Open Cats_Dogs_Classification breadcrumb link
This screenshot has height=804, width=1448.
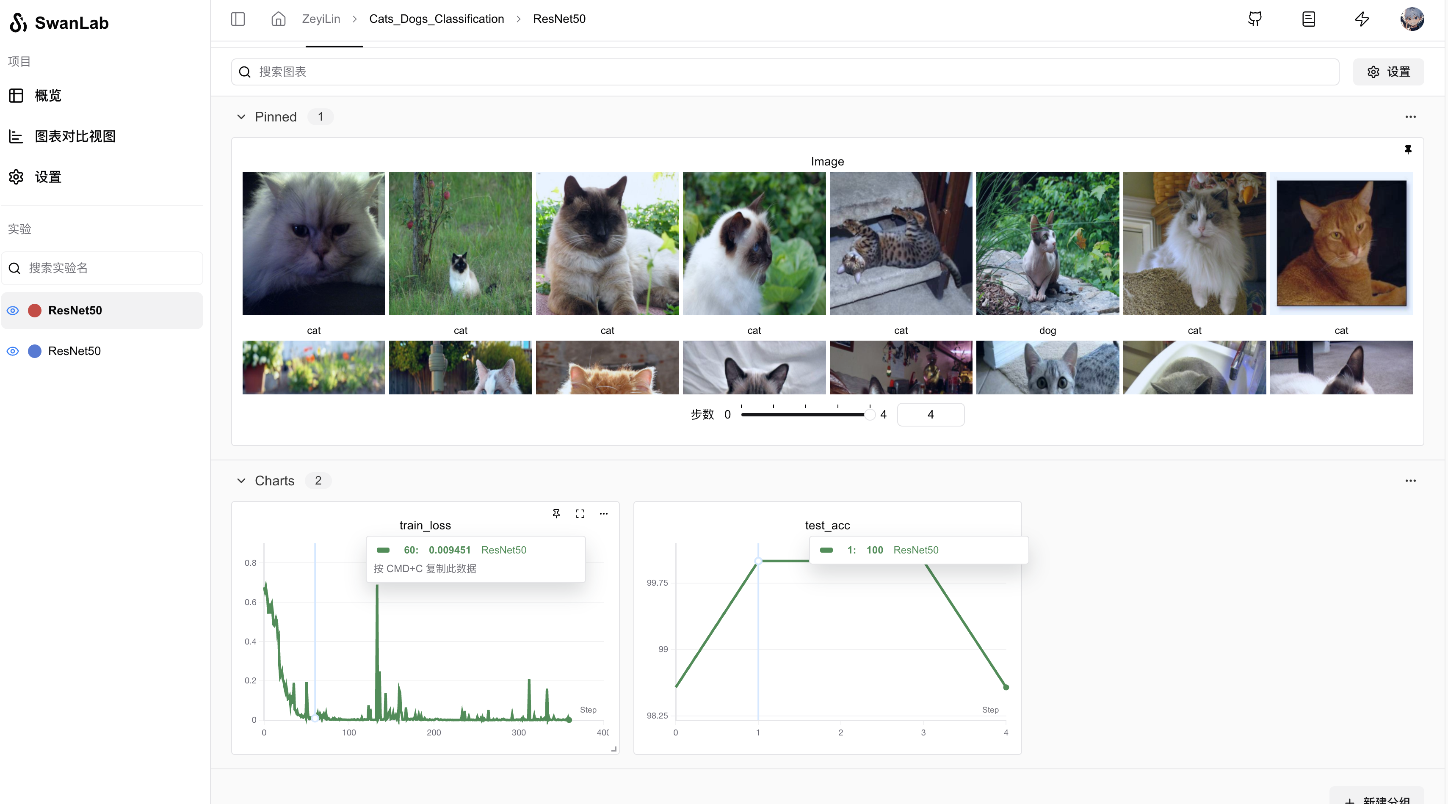[x=436, y=19]
